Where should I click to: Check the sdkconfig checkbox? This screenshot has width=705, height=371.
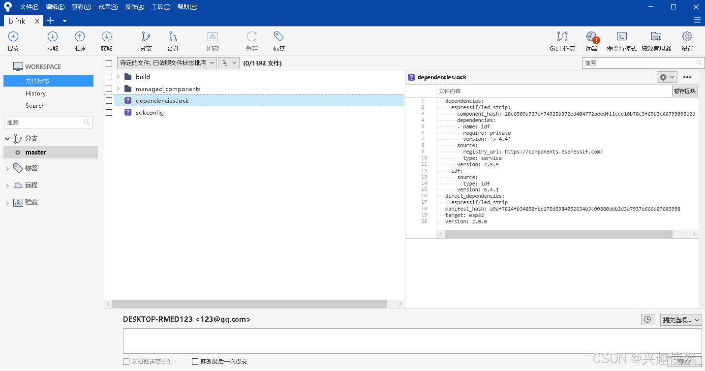(109, 112)
